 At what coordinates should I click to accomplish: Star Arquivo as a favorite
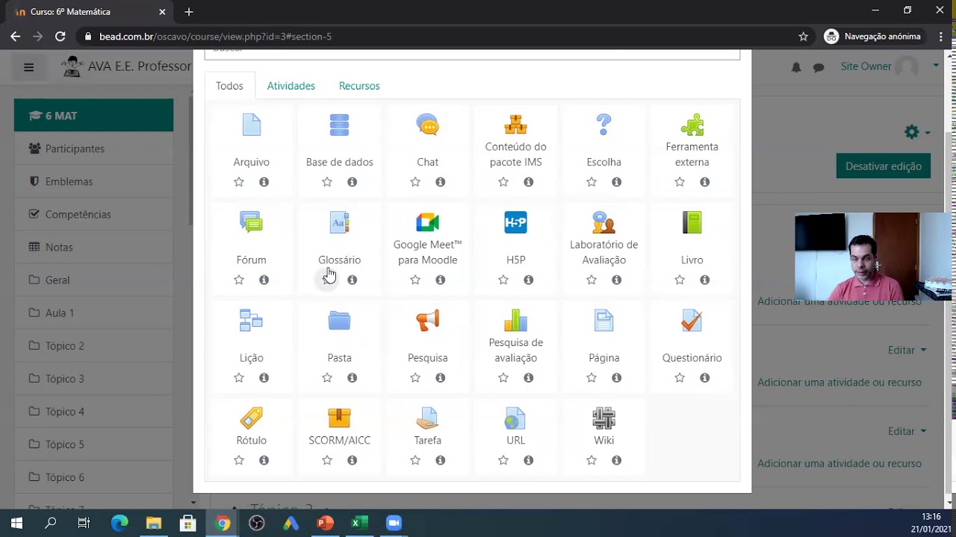[x=239, y=182]
